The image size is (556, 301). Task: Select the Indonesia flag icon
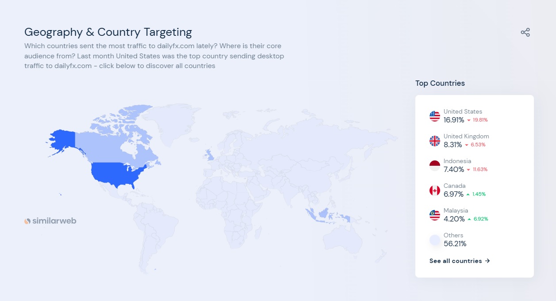434,165
